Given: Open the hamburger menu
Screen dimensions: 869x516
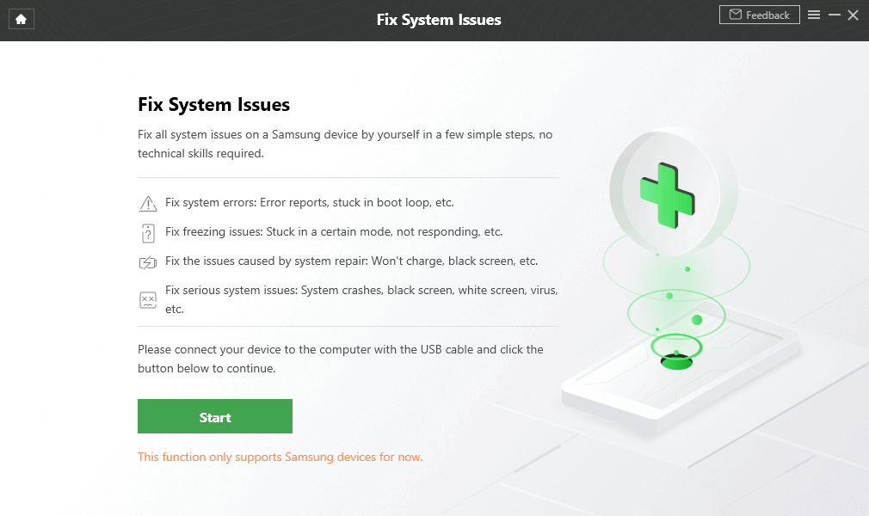Looking at the screenshot, I should coord(814,15).
